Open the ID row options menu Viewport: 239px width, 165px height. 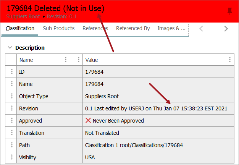pyautogui.click(x=12, y=72)
